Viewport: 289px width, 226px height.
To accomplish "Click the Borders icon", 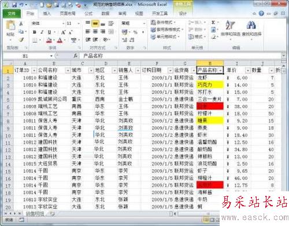I will point(35,40).
